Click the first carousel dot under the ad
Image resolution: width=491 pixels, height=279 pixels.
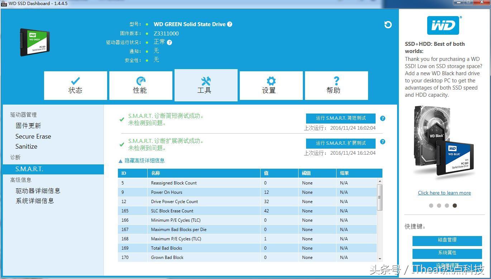[x=431, y=206]
